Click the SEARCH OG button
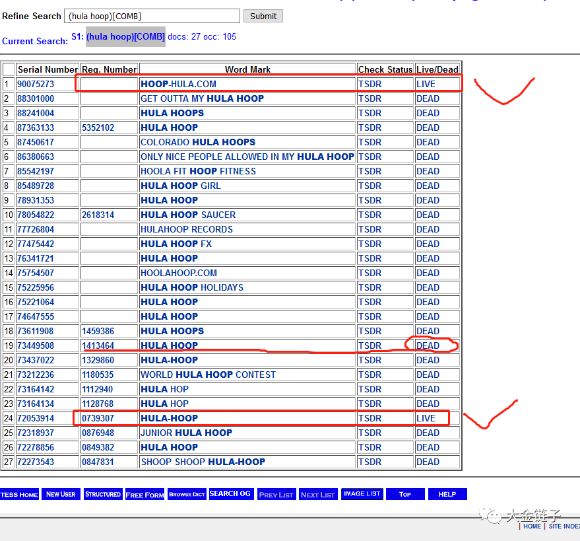Image resolution: width=580 pixels, height=541 pixels. 231,493
